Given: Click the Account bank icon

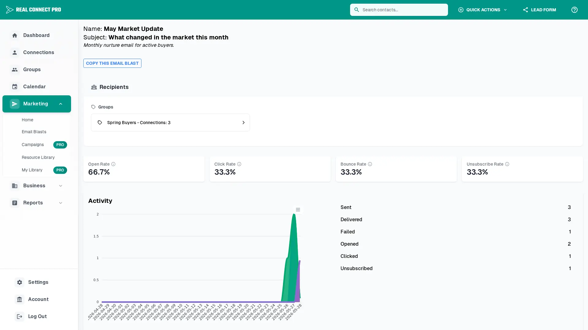Looking at the screenshot, I should click(20, 299).
